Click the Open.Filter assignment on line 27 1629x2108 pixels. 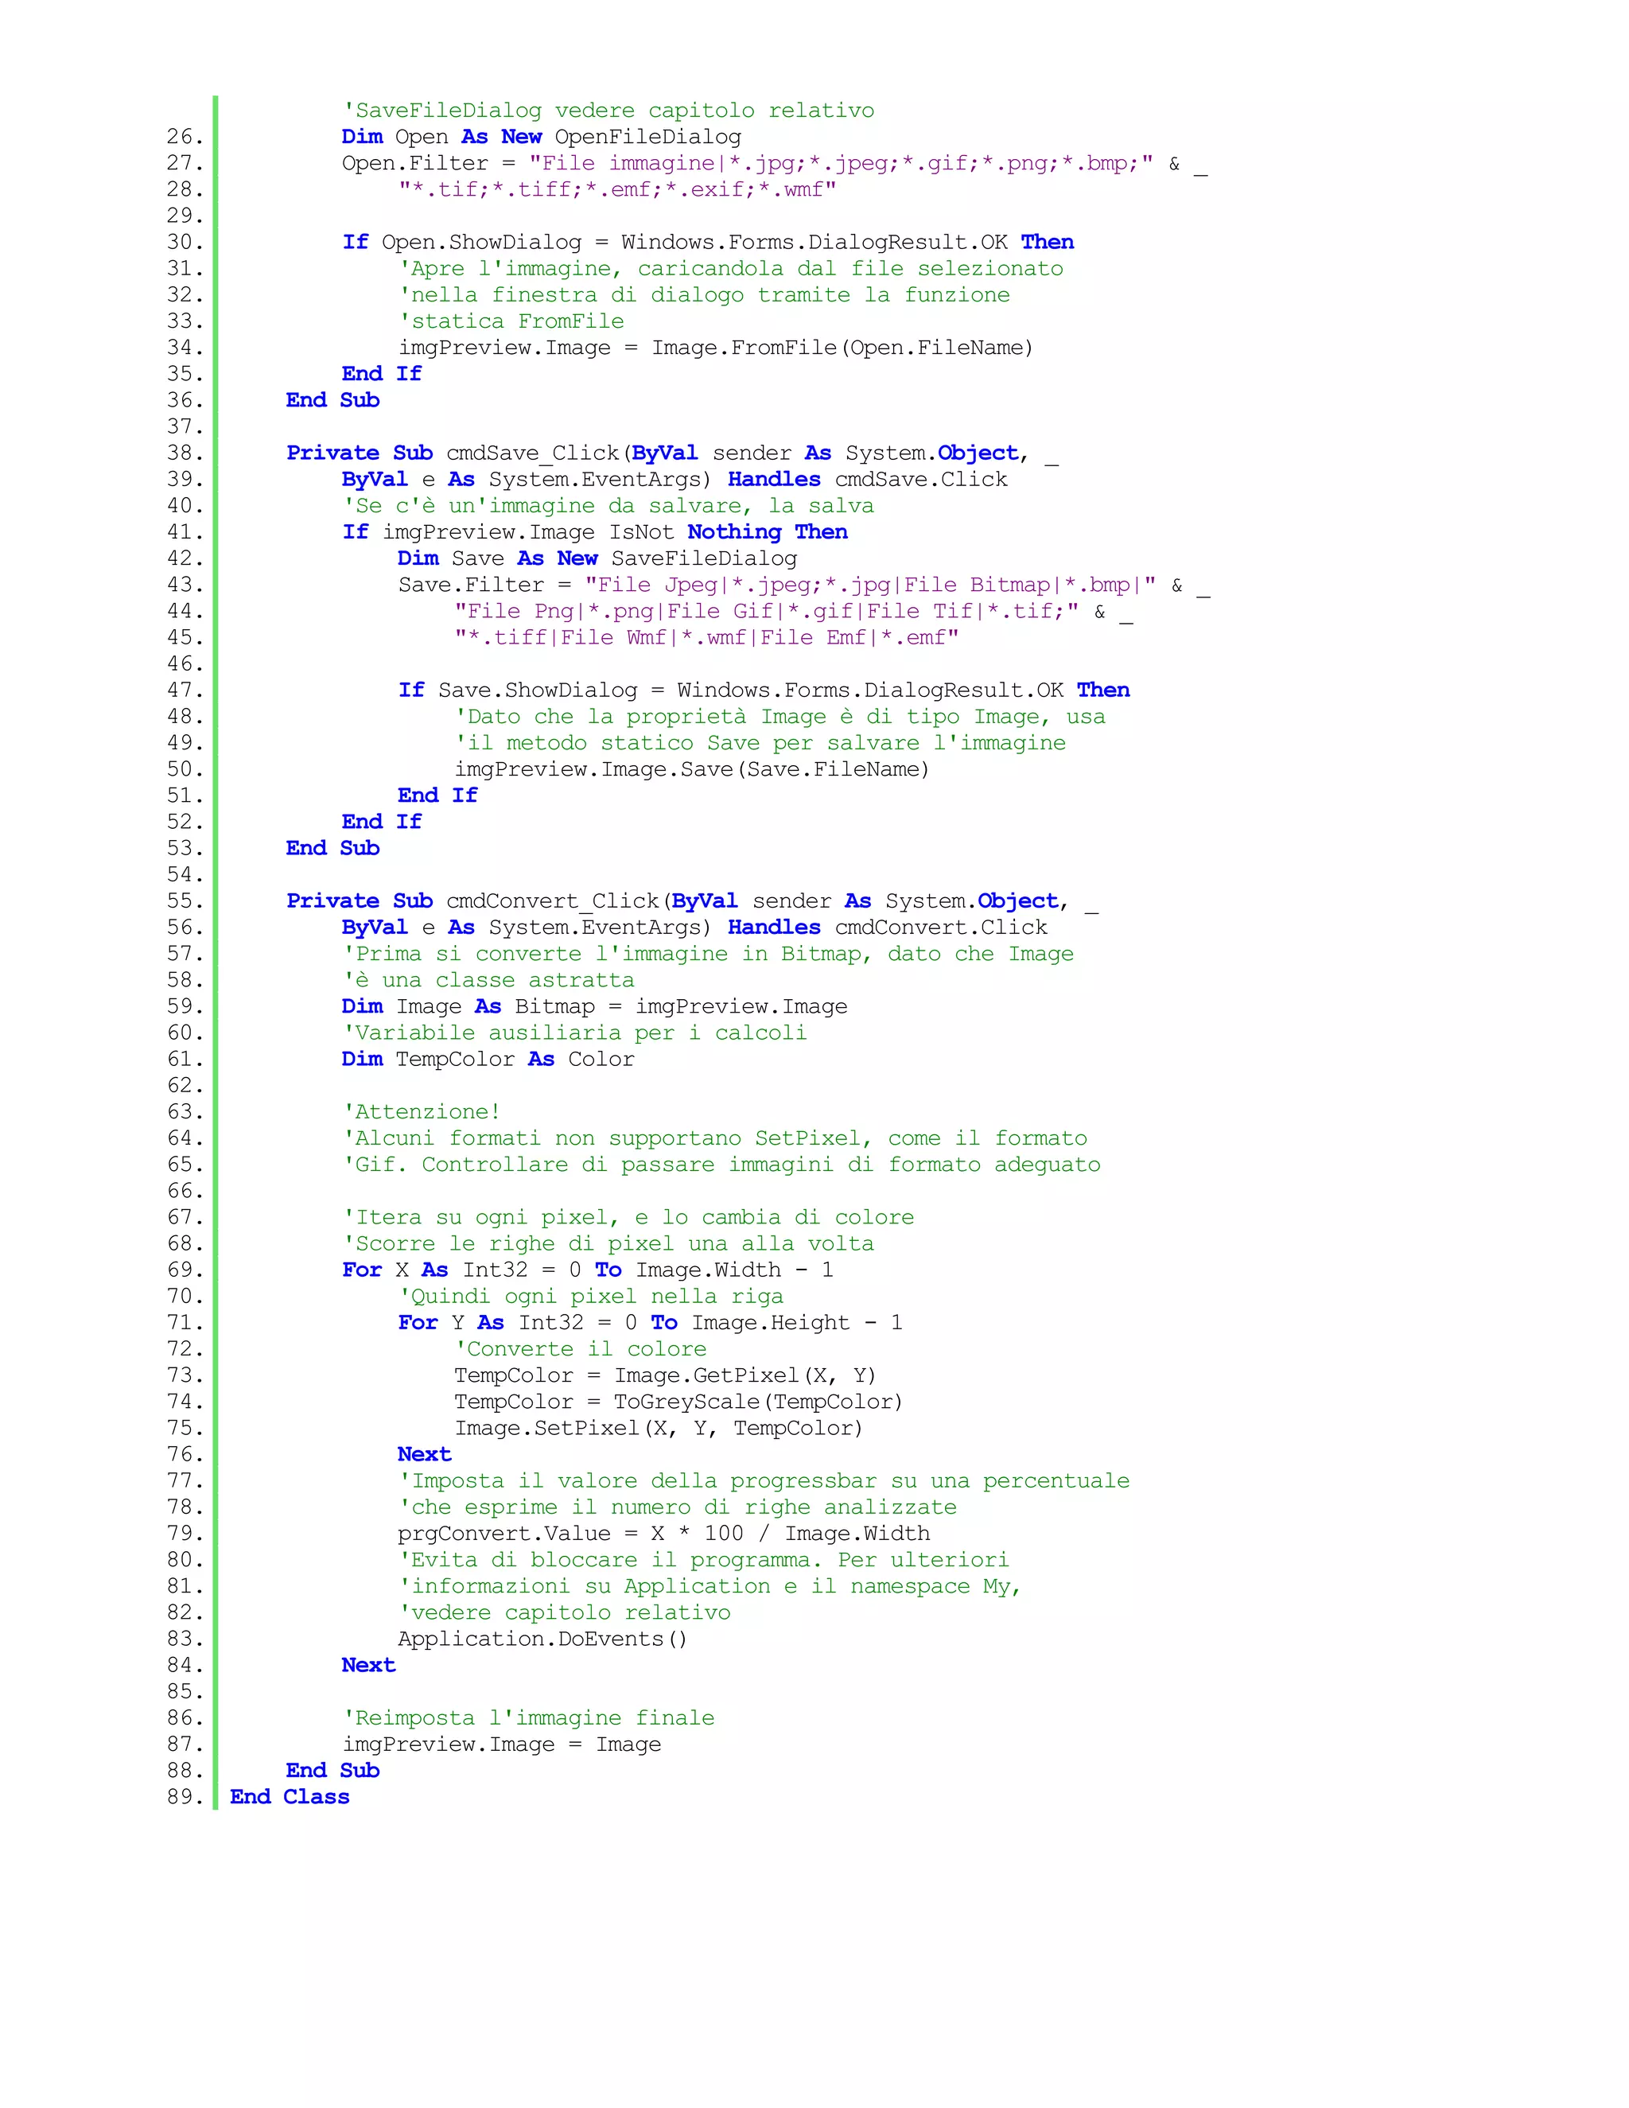774,163
